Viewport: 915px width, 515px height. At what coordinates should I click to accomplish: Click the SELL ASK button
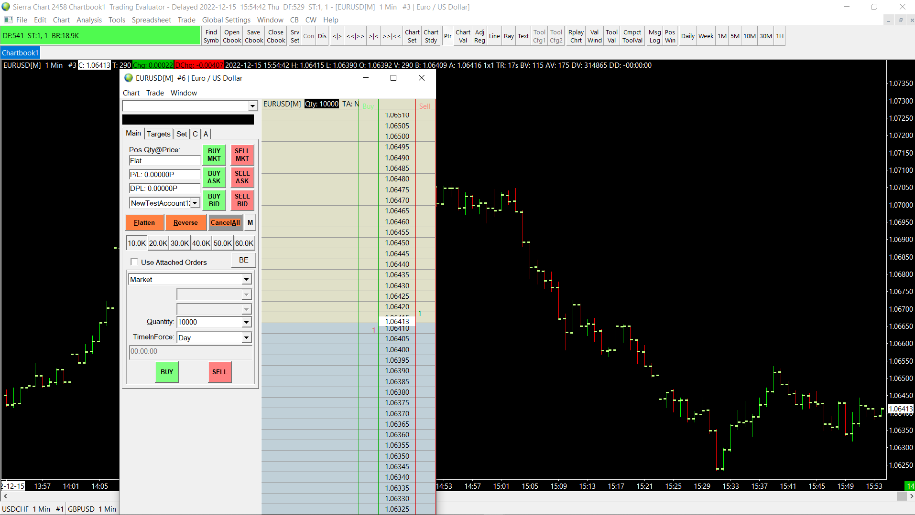(242, 177)
